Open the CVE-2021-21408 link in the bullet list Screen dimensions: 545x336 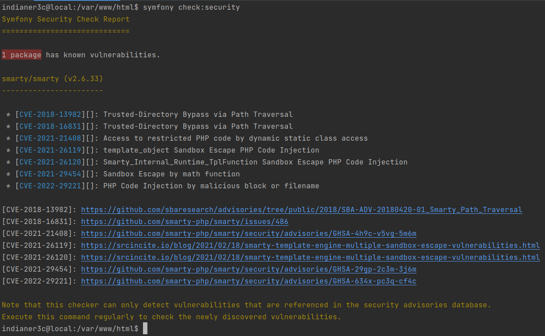(x=50, y=138)
